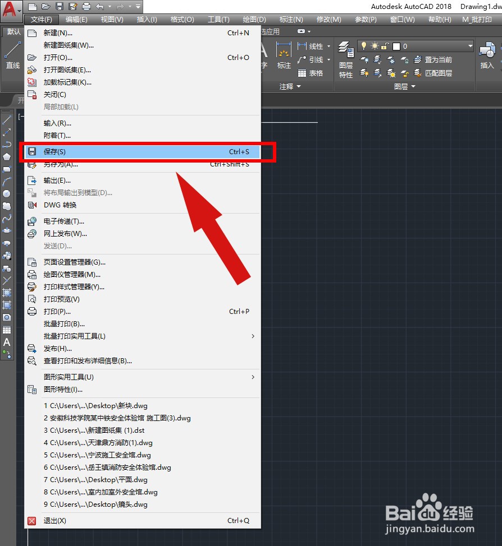Image resolution: width=502 pixels, height=546 pixels.
Task: Toggle layer lock padlock icon
Action: [x=385, y=45]
